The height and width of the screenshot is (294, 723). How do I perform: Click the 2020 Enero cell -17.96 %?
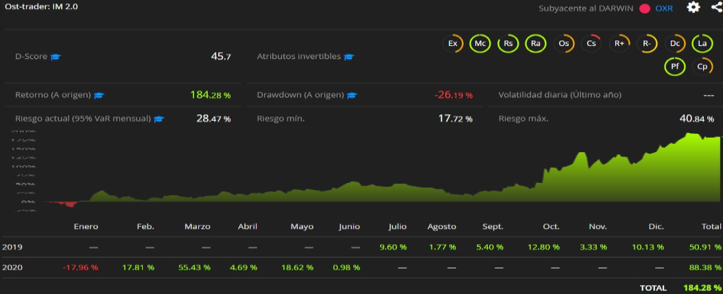point(81,267)
